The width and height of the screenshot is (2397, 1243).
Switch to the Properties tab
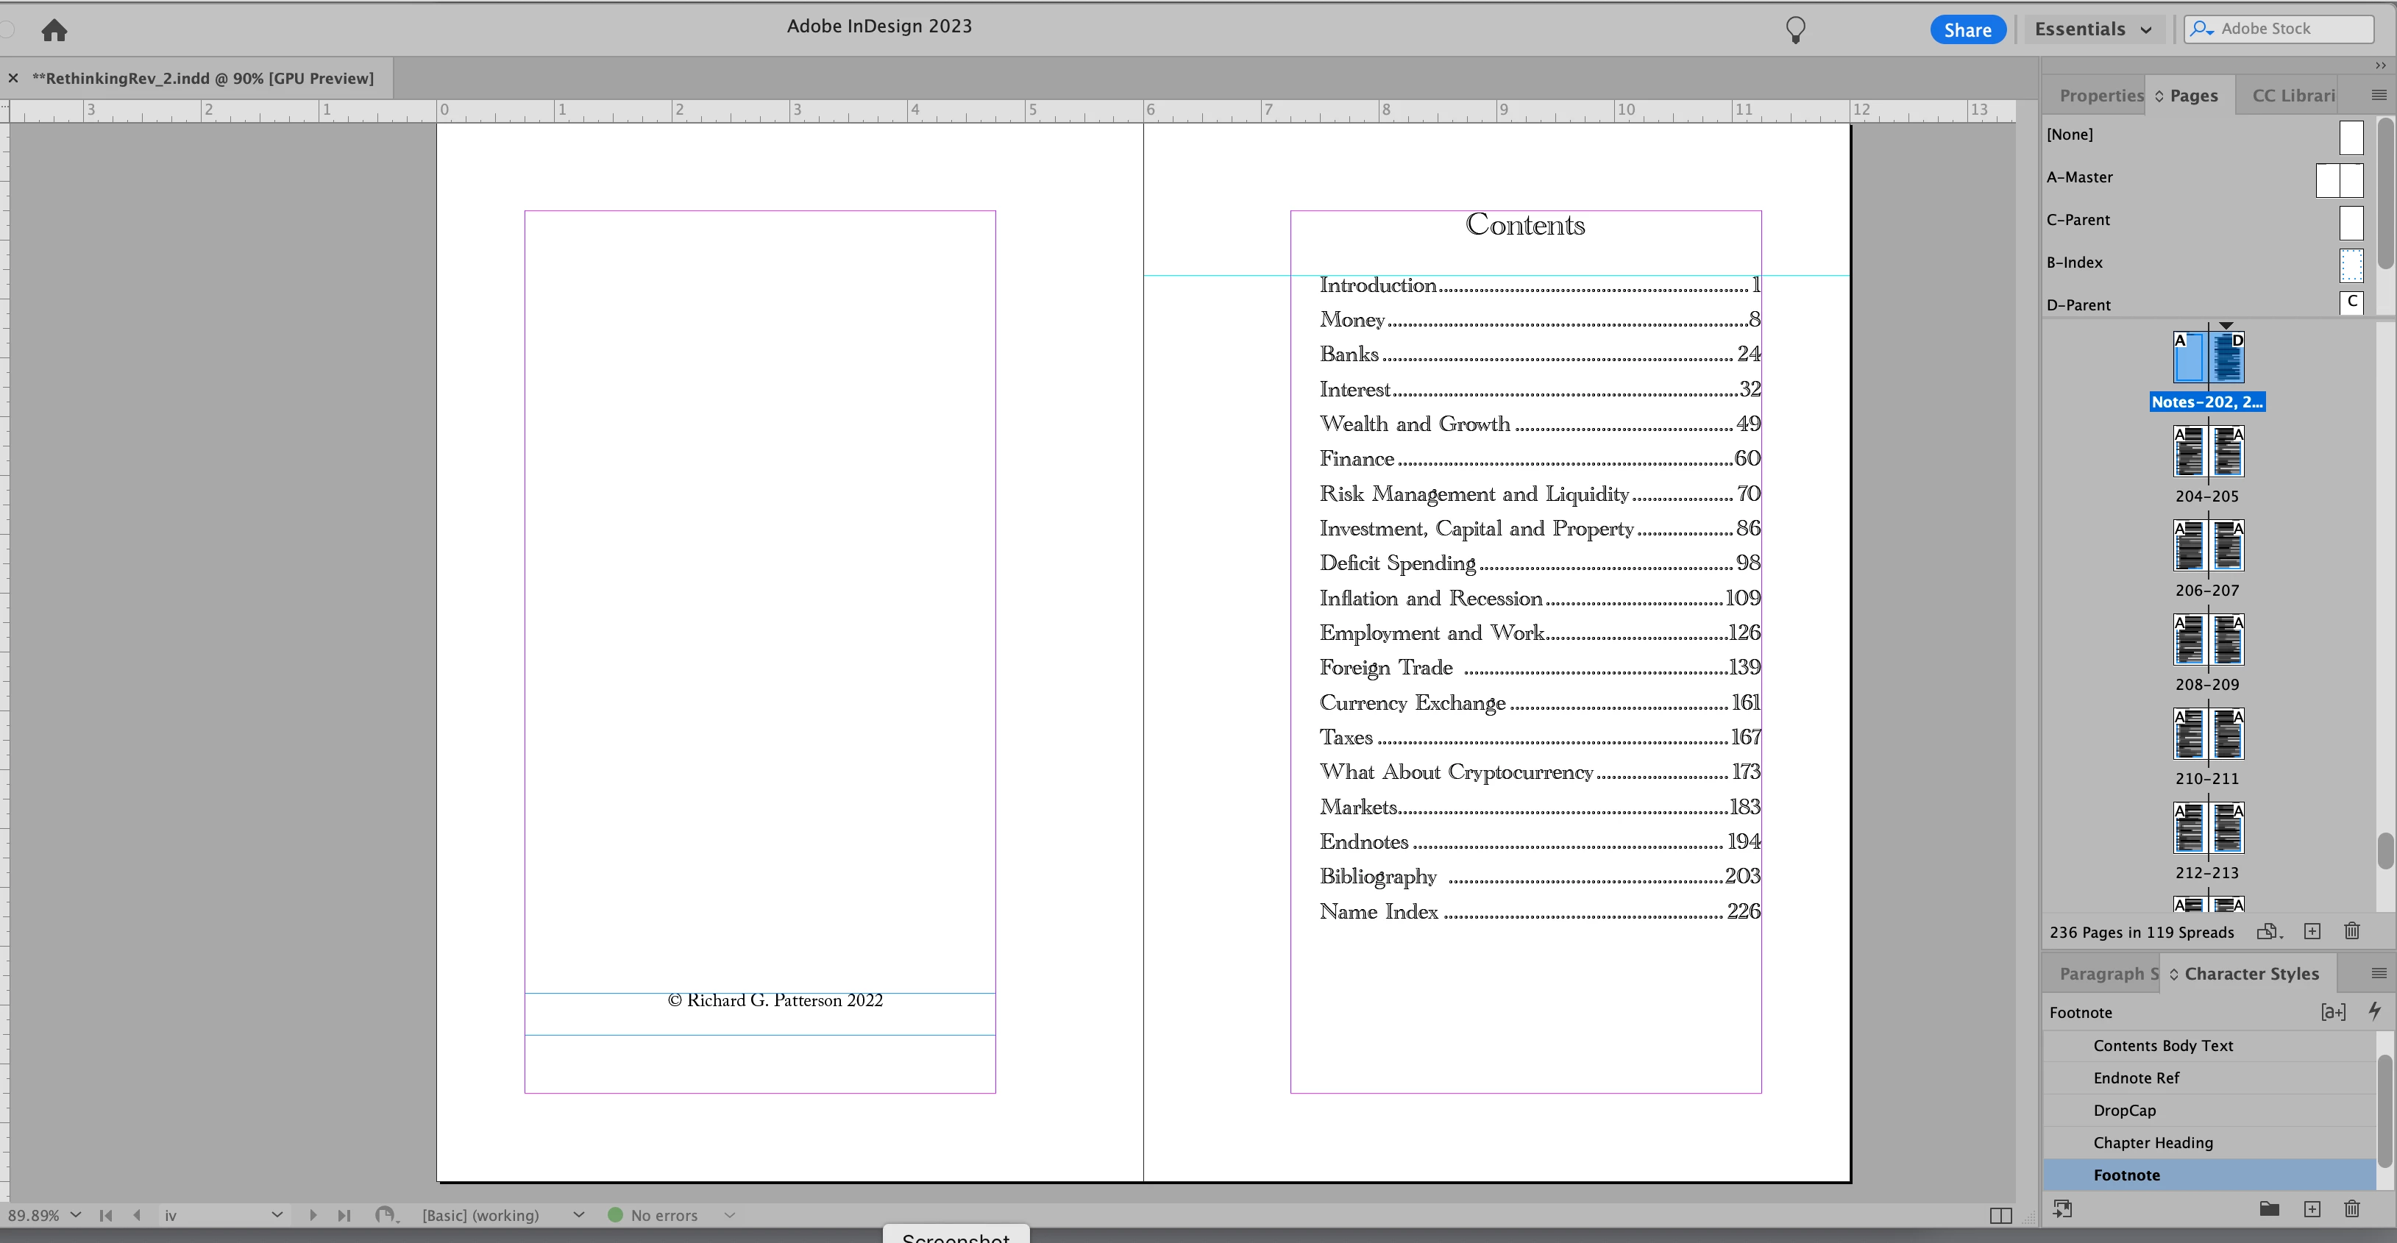coord(2101,95)
